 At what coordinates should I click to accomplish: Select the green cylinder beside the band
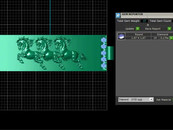110,53
